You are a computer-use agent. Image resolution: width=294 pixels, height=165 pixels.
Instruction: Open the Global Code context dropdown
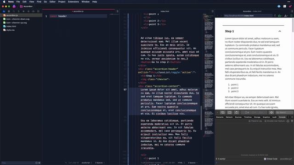click(x=271, y=159)
